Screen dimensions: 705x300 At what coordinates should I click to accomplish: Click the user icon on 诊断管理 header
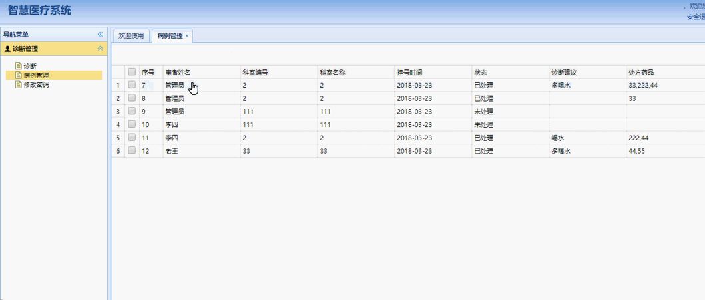[7, 49]
